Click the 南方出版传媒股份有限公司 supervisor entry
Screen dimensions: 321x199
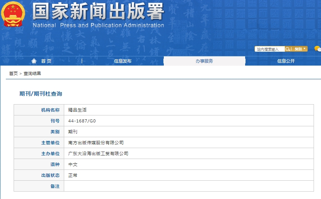coord(96,143)
